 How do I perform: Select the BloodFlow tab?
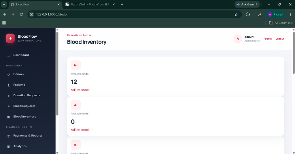[x=35, y=5]
